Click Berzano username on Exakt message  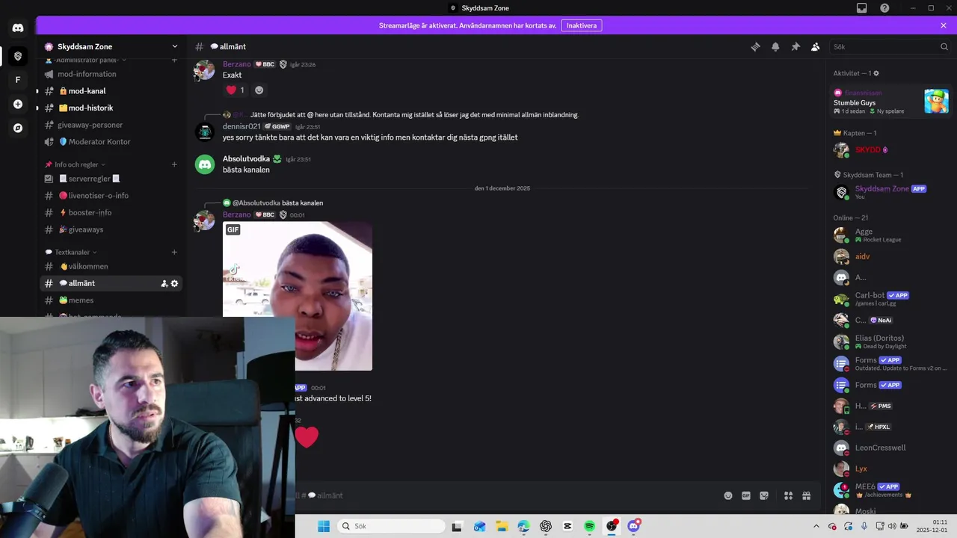236,64
